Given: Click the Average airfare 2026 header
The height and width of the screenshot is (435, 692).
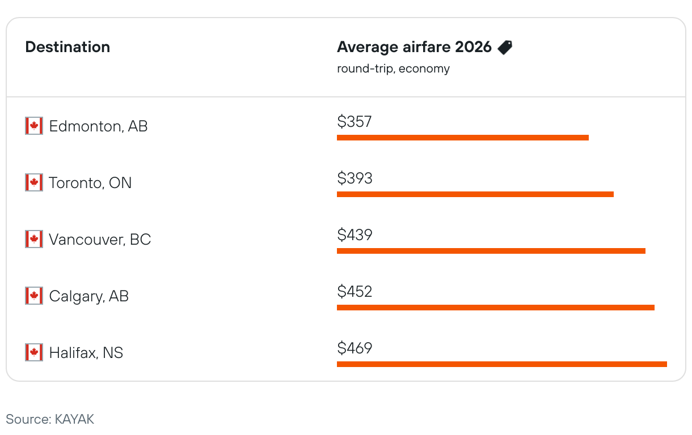Looking at the screenshot, I should click(414, 47).
